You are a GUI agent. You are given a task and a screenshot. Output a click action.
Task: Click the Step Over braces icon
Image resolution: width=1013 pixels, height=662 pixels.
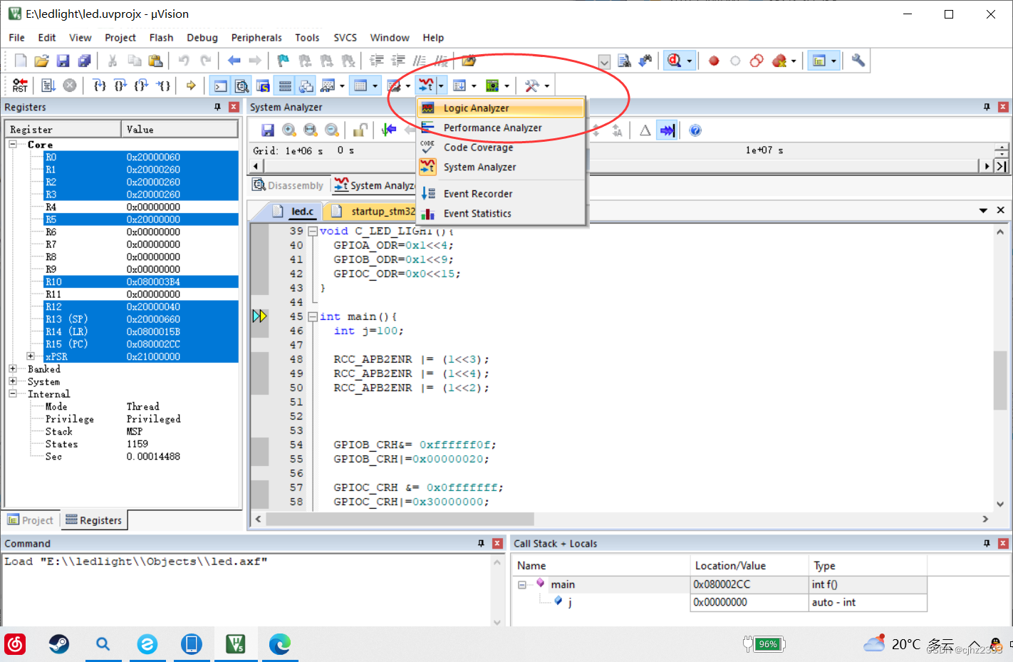coord(120,86)
